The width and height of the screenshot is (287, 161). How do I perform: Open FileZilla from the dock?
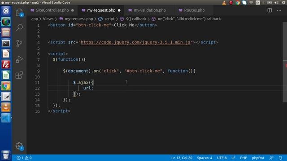point(6,64)
